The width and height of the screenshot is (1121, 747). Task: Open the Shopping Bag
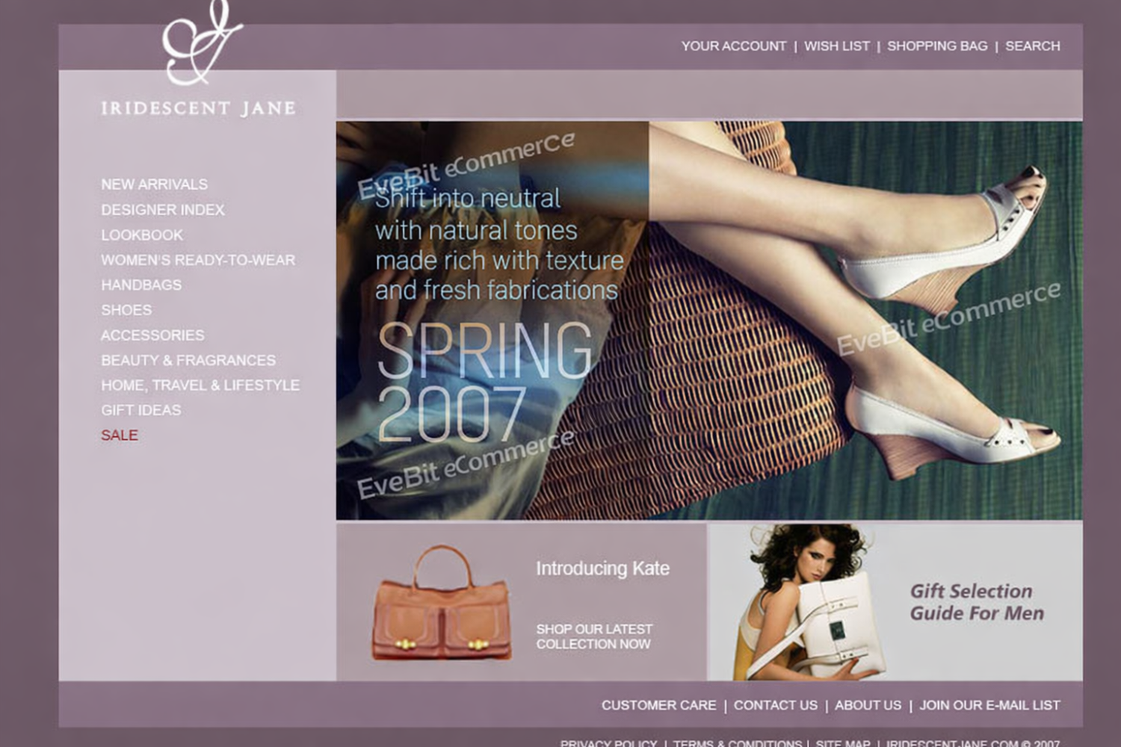click(937, 46)
